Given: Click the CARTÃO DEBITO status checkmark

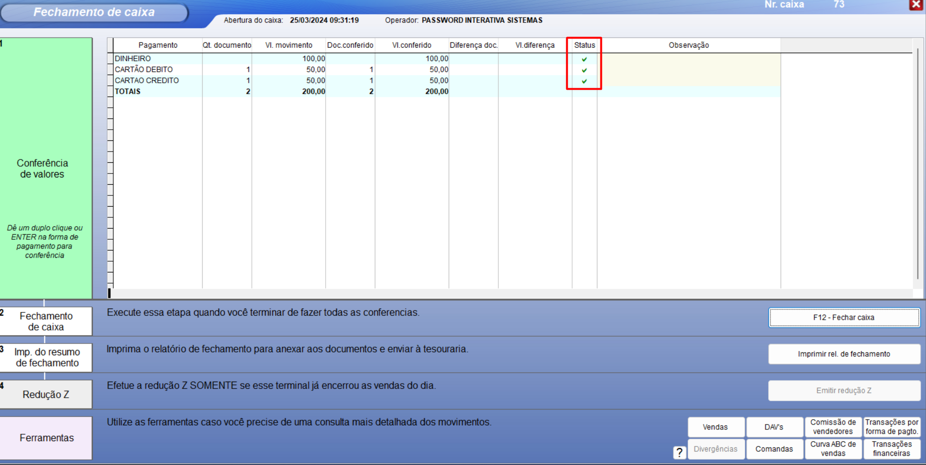Looking at the screenshot, I should pyautogui.click(x=584, y=70).
